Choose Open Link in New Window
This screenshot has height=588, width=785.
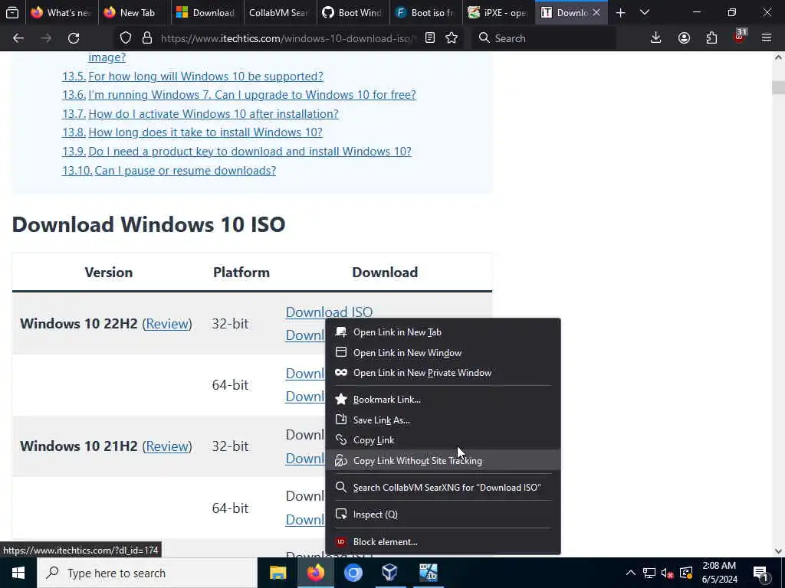point(443,352)
